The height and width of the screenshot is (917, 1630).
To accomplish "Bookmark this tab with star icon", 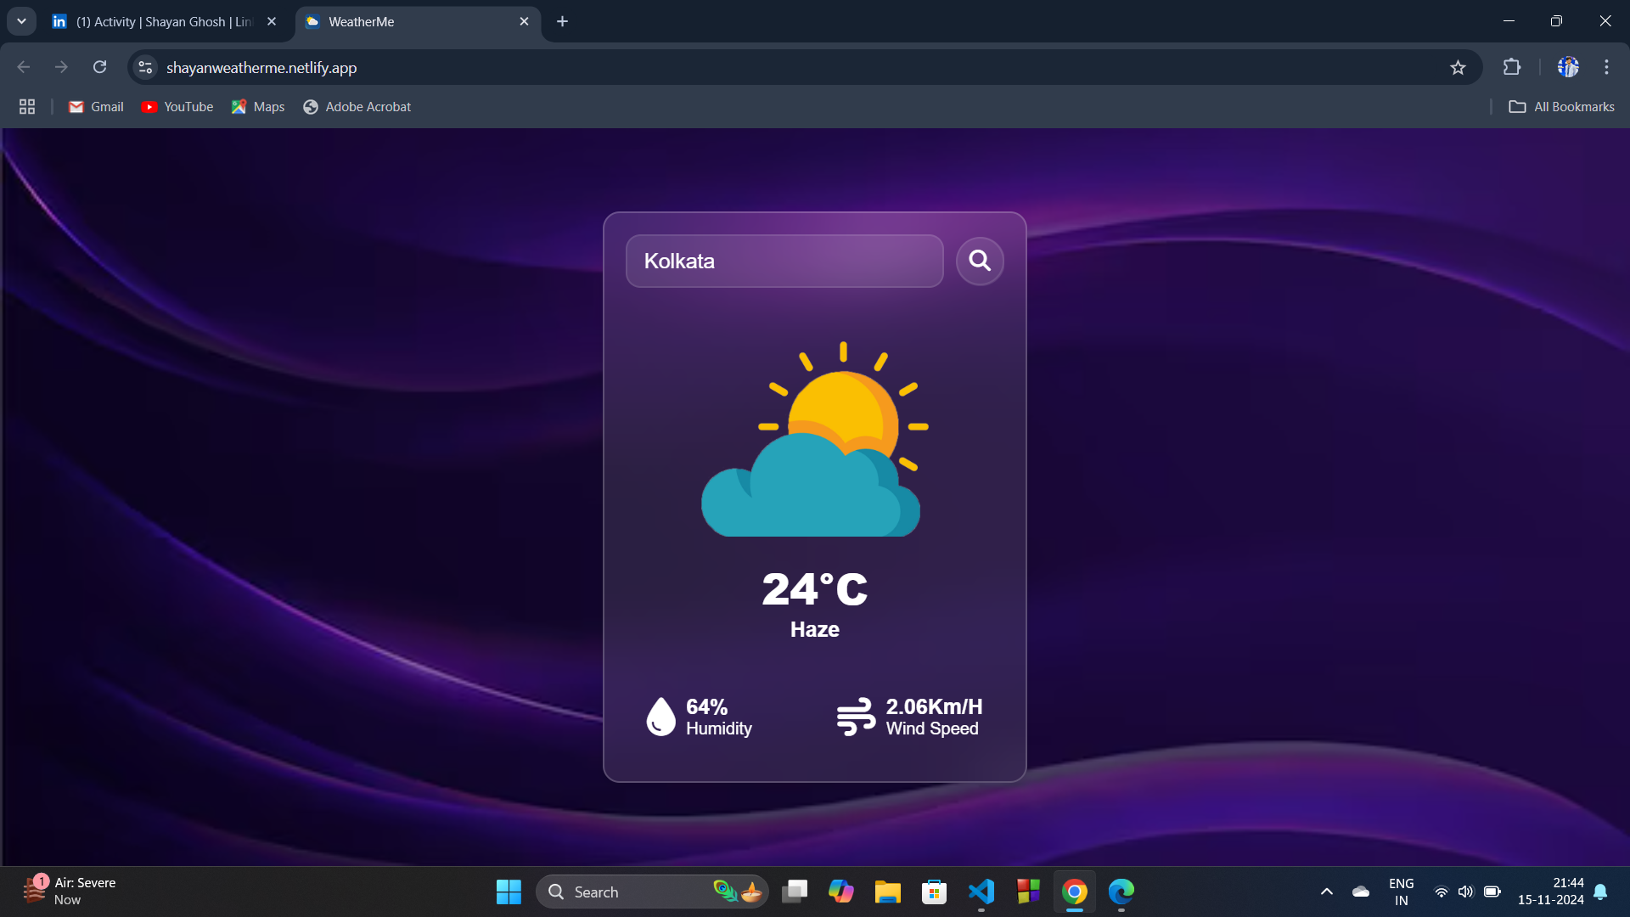I will [1458, 67].
